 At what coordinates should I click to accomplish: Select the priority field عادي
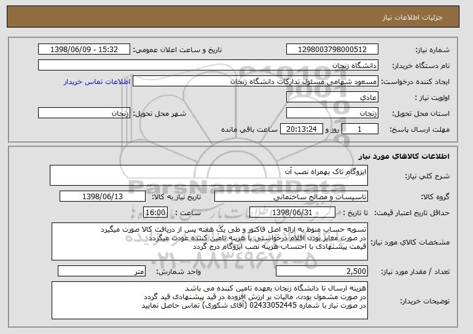coord(332,97)
